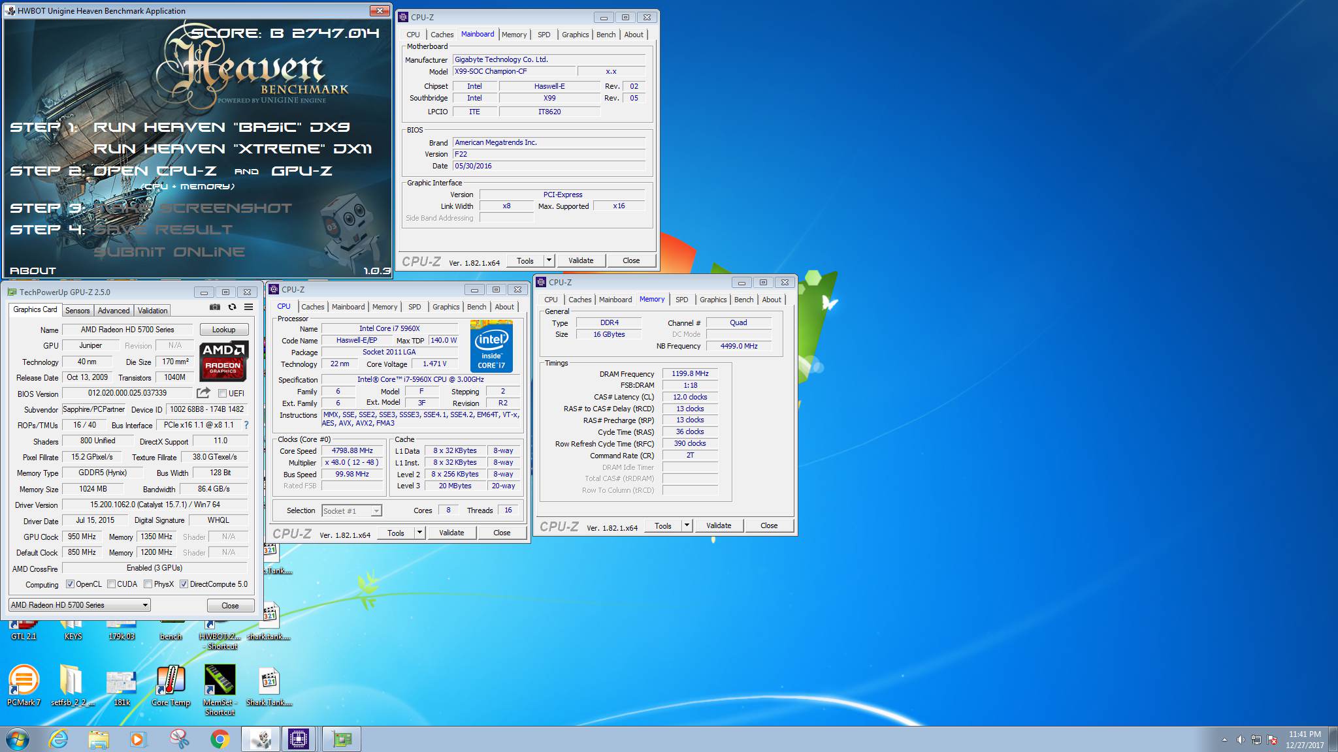Click the clock showing 11:41 PM
Image resolution: width=1338 pixels, height=752 pixels.
pos(1305,734)
